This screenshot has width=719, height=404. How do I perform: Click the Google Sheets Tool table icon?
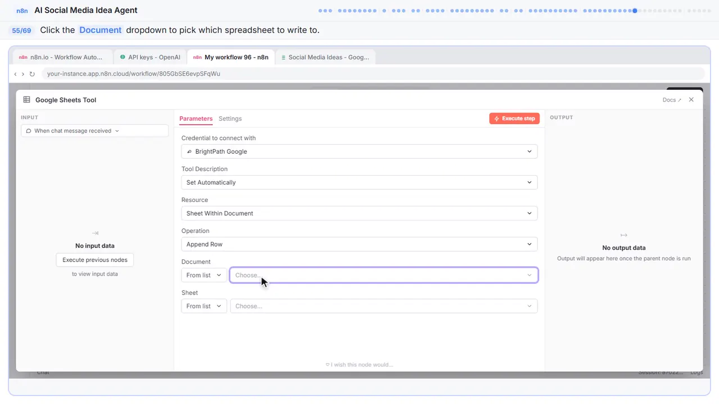26,100
